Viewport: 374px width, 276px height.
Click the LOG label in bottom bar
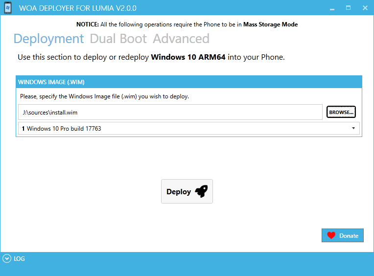(19, 259)
